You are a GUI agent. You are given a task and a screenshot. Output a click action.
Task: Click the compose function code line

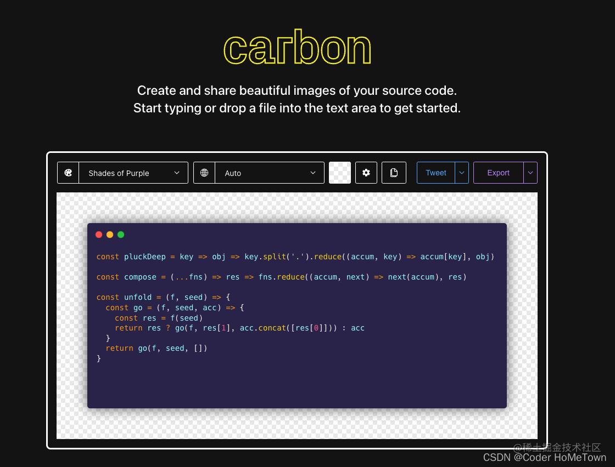[282, 277]
